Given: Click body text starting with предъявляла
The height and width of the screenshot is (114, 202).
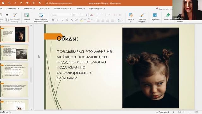Looking at the screenshot, I should [x=84, y=65].
